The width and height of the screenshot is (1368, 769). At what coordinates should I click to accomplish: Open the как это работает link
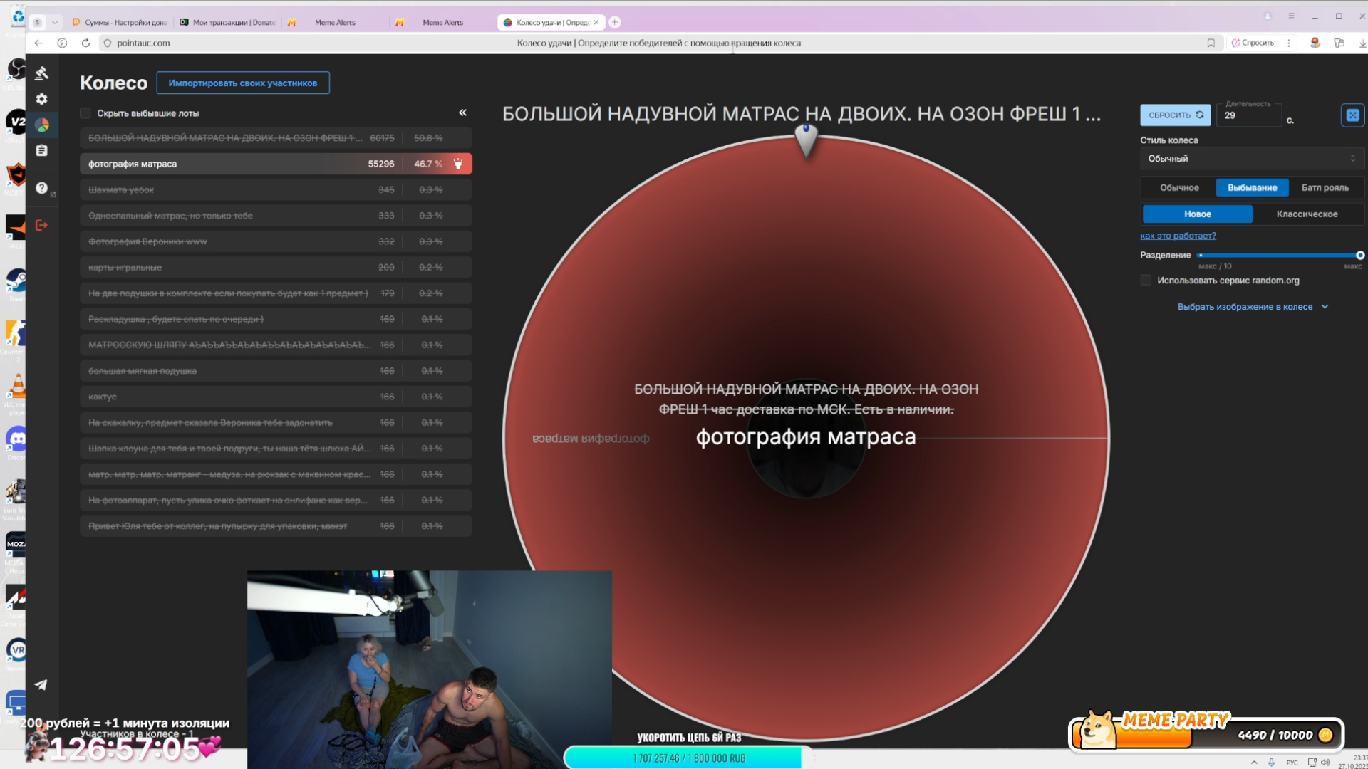1178,236
